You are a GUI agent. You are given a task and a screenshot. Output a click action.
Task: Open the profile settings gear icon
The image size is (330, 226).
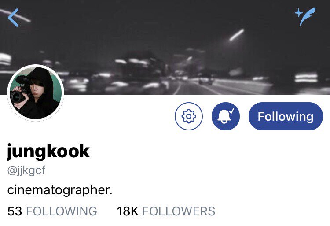pyautogui.click(x=189, y=116)
